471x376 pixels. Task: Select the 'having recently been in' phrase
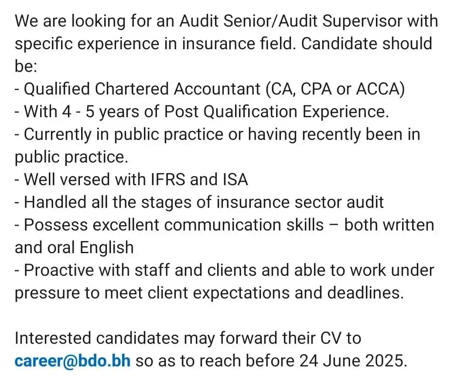point(334,135)
